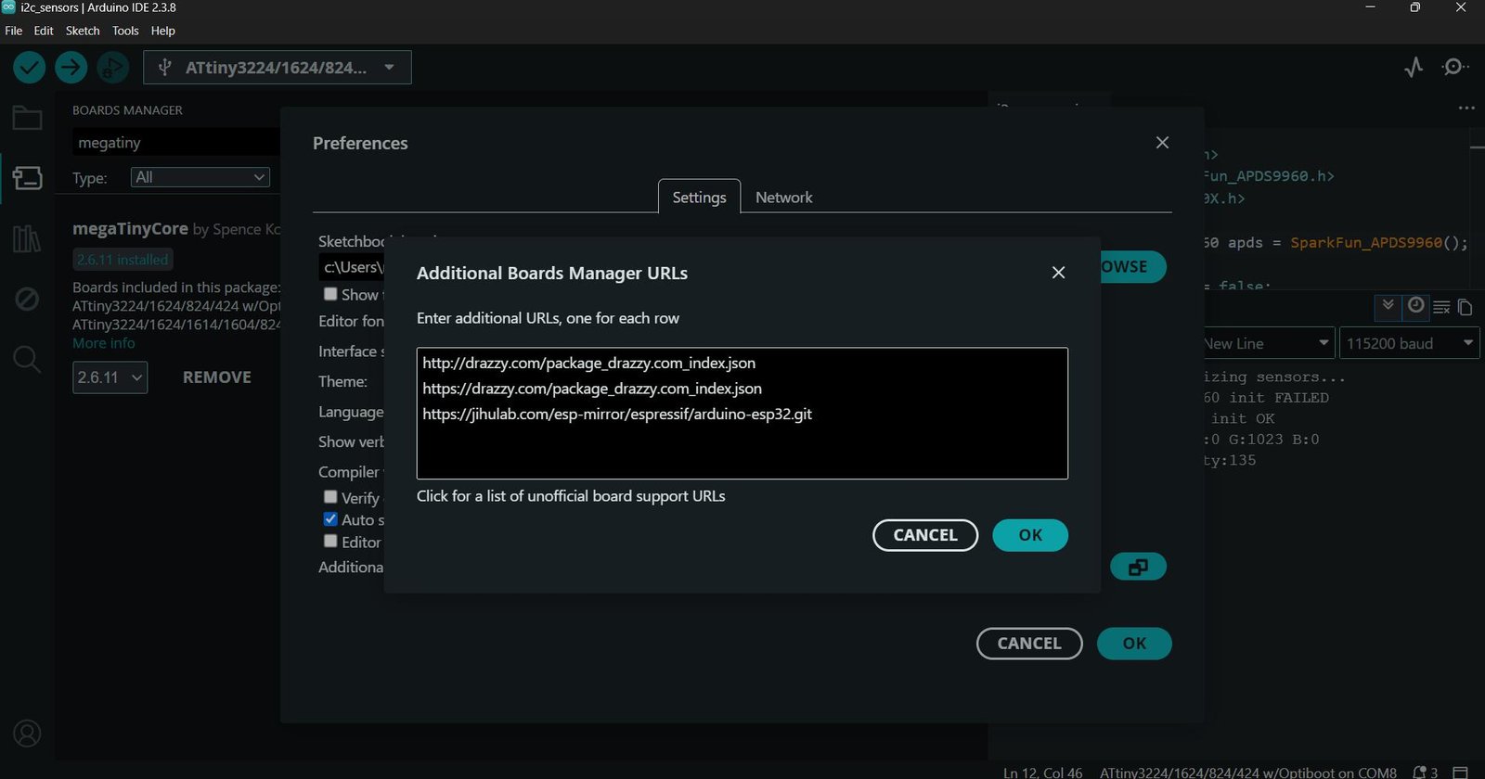Viewport: 1485px width, 779px height.
Task: Toggle bottom panel icon in status bar
Action: point(1460,772)
